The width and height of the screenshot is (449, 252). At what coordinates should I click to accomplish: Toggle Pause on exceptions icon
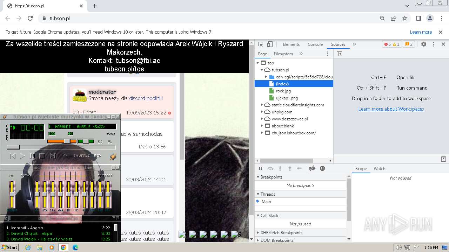322,168
